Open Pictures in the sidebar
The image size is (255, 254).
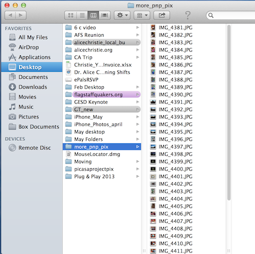32,117
